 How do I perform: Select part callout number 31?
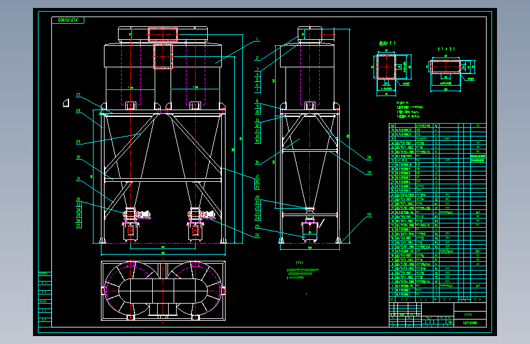click(x=78, y=179)
